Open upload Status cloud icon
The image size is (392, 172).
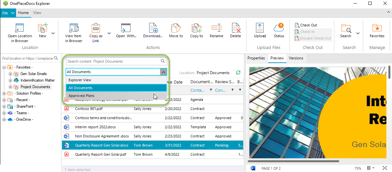[279, 28]
